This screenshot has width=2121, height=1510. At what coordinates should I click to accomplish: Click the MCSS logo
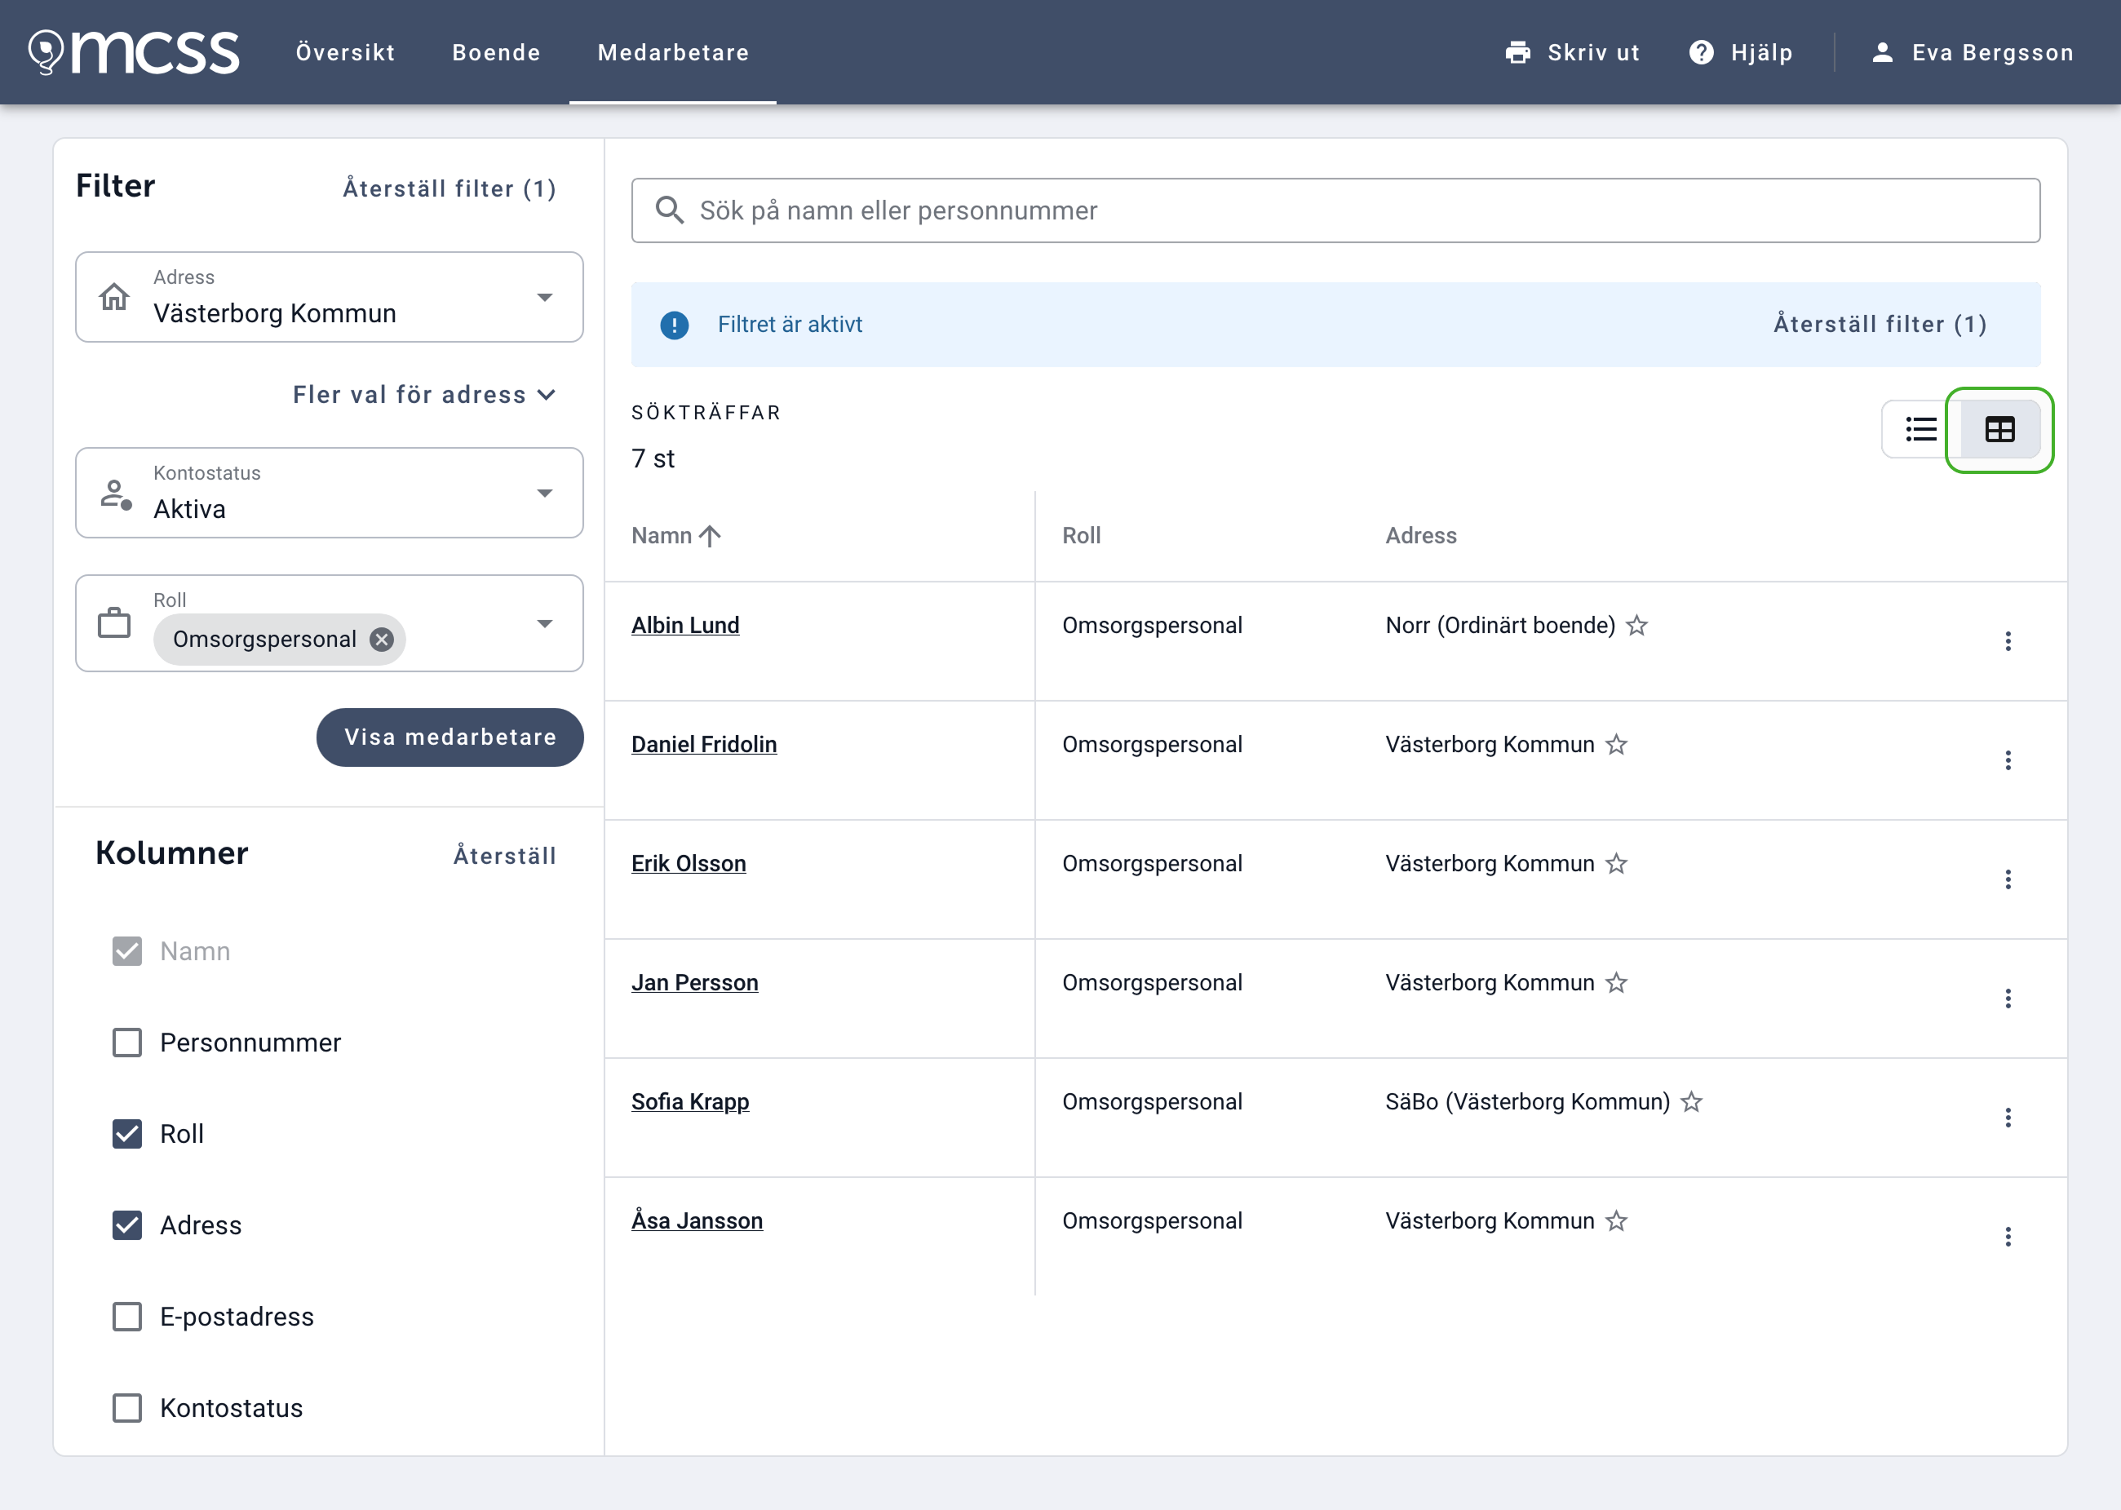134,52
